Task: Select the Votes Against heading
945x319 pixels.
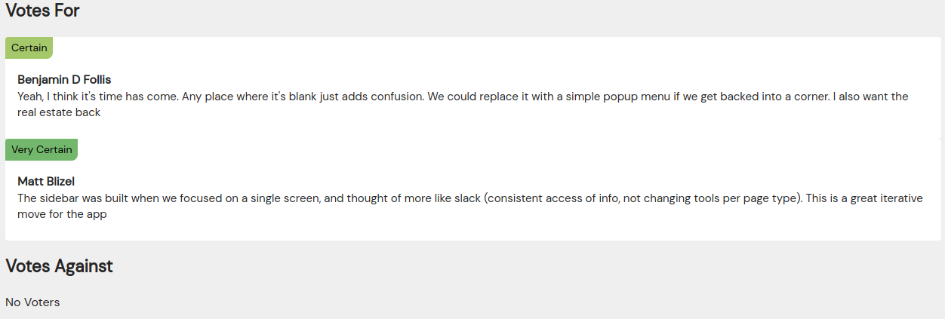Action: click(x=59, y=265)
